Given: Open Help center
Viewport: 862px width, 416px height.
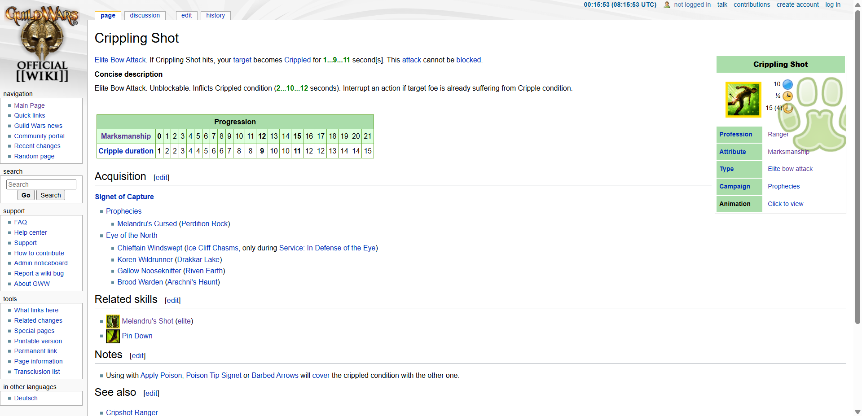Looking at the screenshot, I should 31,232.
